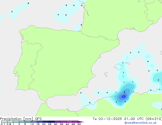
Task: Click the '(06+210)' forecast run text
Action: click(154, 119)
